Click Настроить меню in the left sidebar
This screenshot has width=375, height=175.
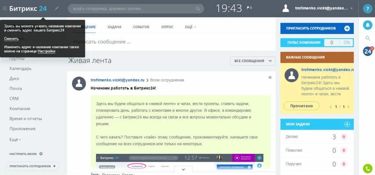[x=23, y=154]
